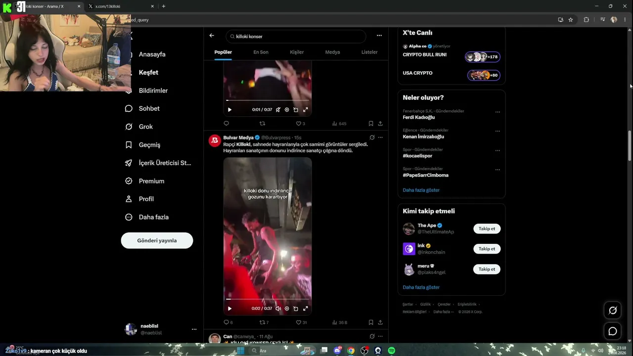
Task: View analytics showing 36 B views
Action: 340,322
